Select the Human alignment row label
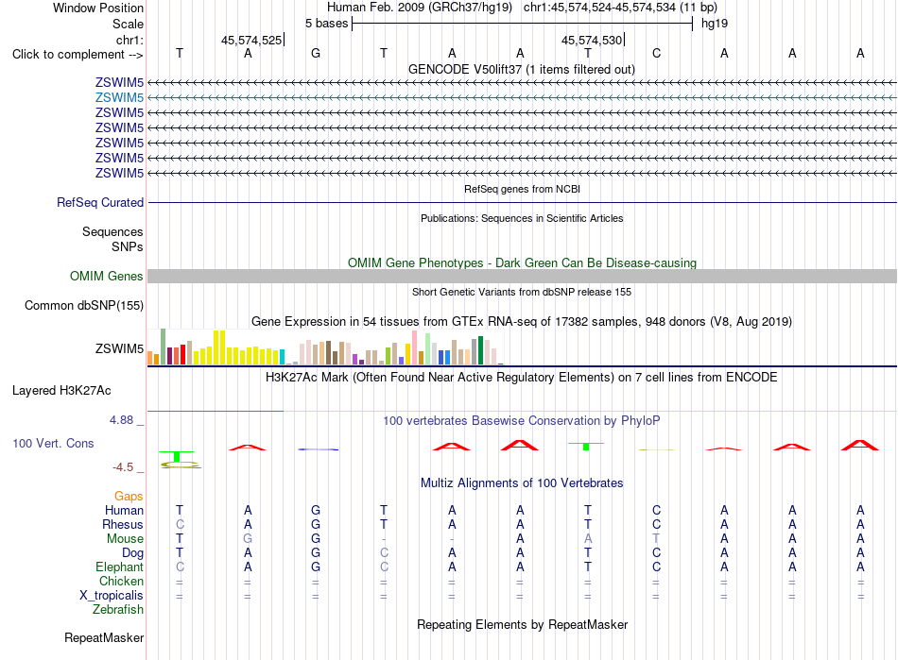 click(124, 510)
